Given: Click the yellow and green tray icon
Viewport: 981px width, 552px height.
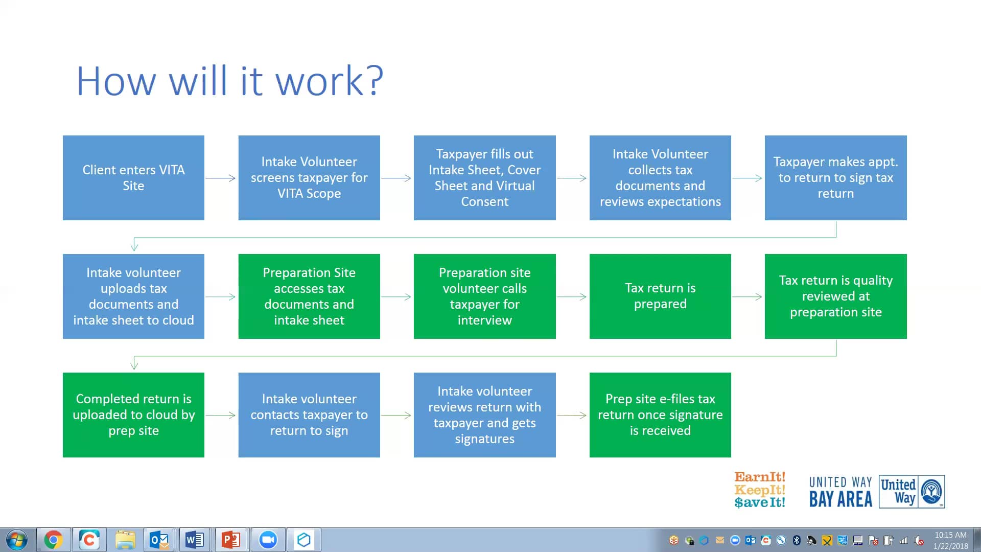Looking at the screenshot, I should pos(827,540).
